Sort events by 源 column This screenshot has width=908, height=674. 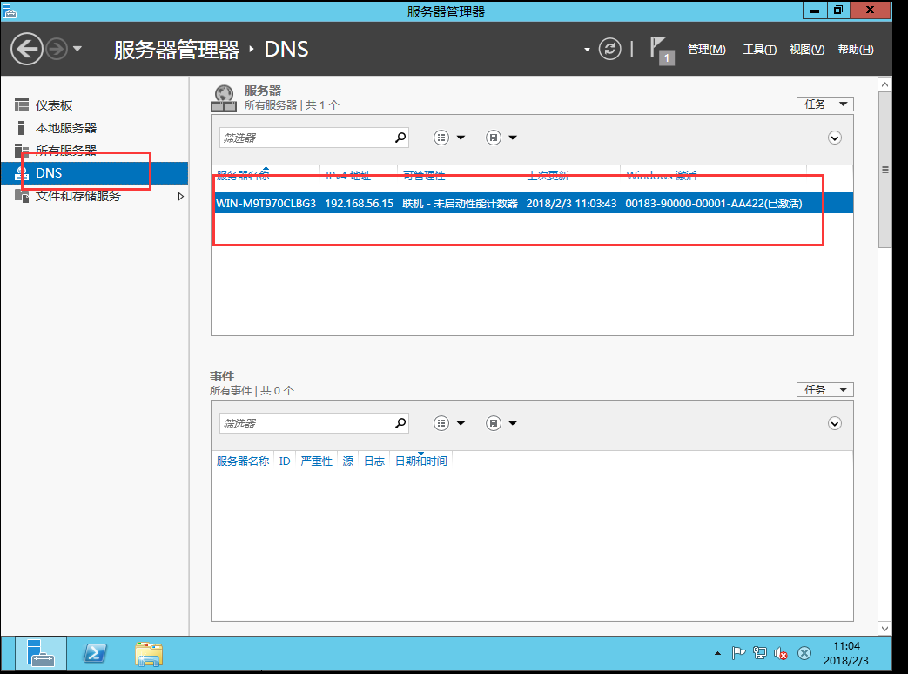[347, 461]
